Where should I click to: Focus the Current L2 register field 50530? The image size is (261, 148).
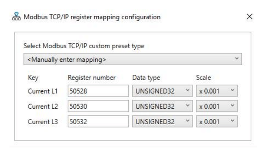98,106
